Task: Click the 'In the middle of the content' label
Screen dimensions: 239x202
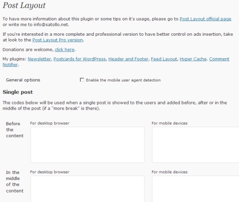Action: [x=15, y=182]
